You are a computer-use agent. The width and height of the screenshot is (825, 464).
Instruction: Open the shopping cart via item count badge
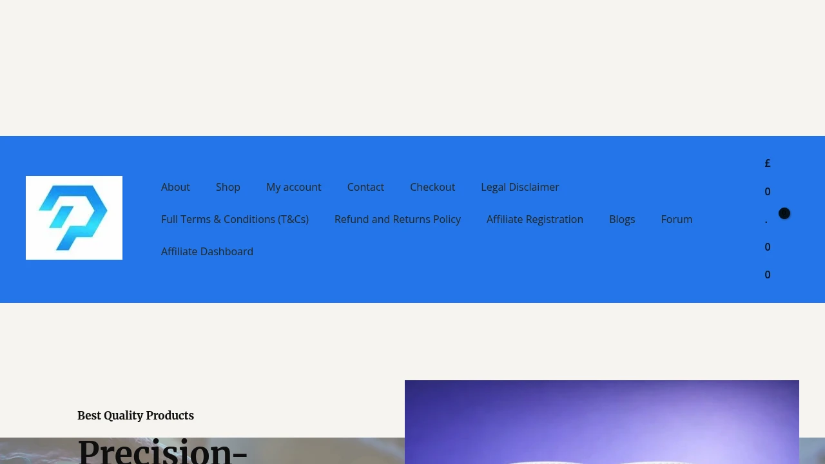click(784, 213)
